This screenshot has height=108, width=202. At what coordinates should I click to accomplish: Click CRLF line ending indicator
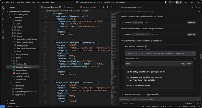[170, 107]
